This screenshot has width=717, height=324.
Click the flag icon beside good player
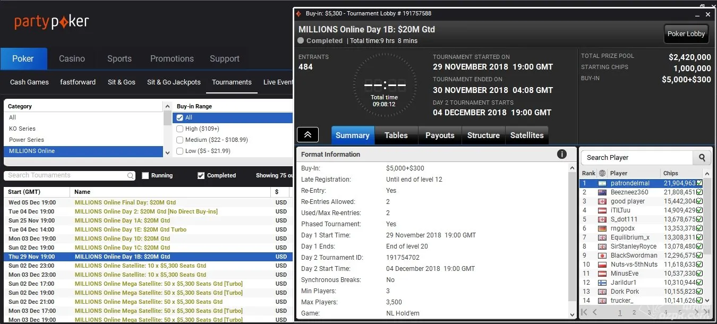tap(602, 201)
